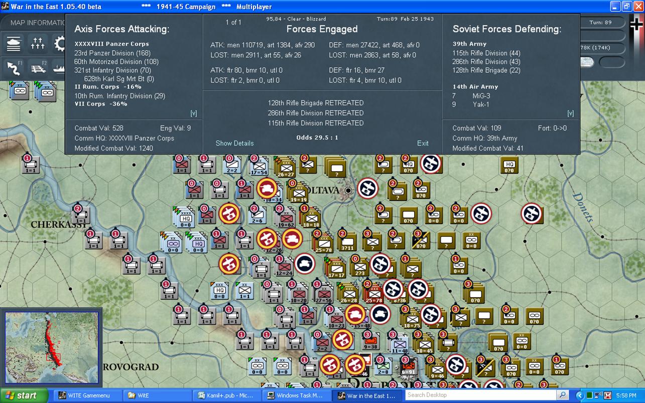645x403 pixels.
Task: Select the Soviet counter labeled 19=19
Action: point(299,192)
